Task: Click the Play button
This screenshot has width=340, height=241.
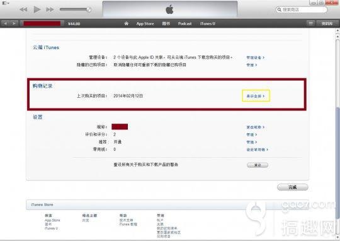Action: pos(37,9)
